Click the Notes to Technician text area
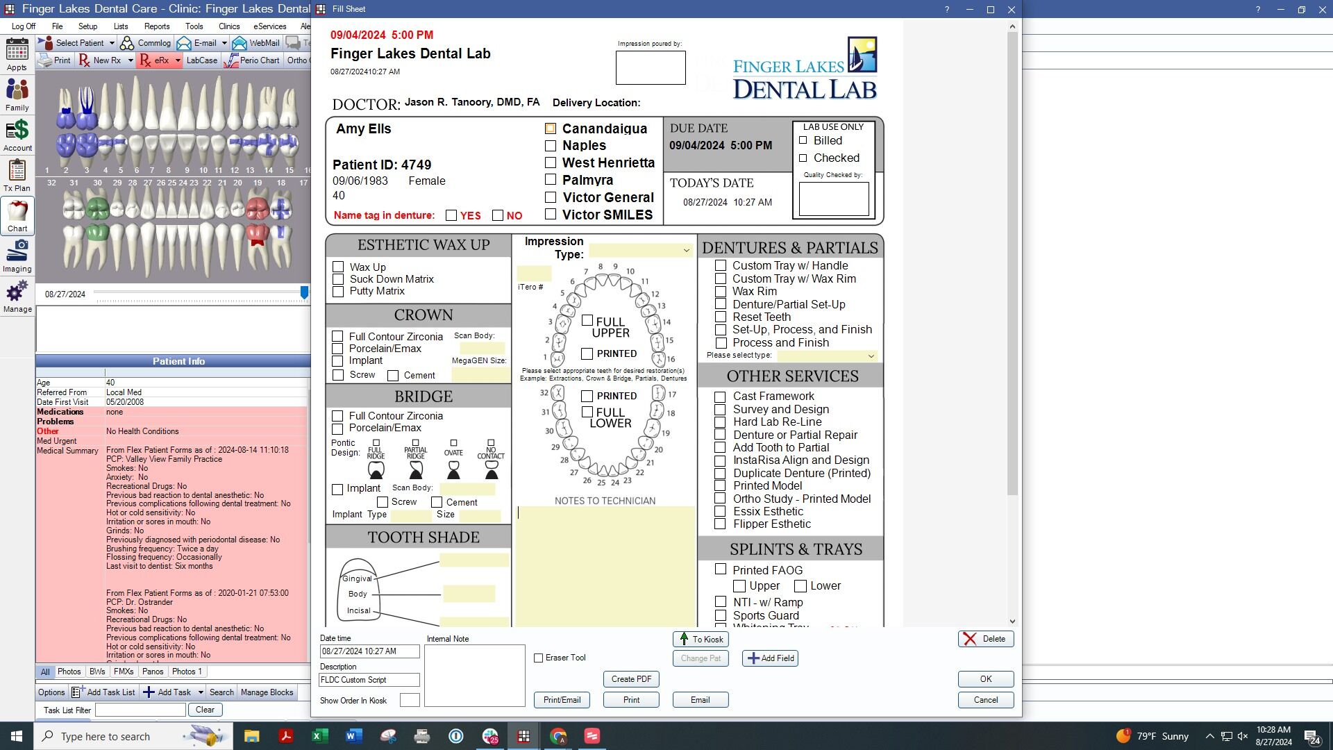 605,567
